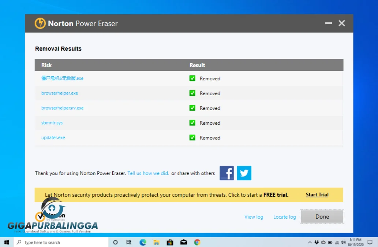Minimize the Norton Power Eraser window
Image resolution: width=378 pixels, height=247 pixels.
pos(328,23)
